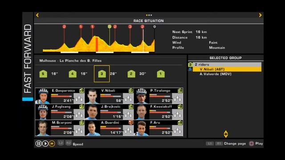285x160 pixels.
Task: Select A.Valverde (MOV) in selected group
Action: click(x=227, y=74)
